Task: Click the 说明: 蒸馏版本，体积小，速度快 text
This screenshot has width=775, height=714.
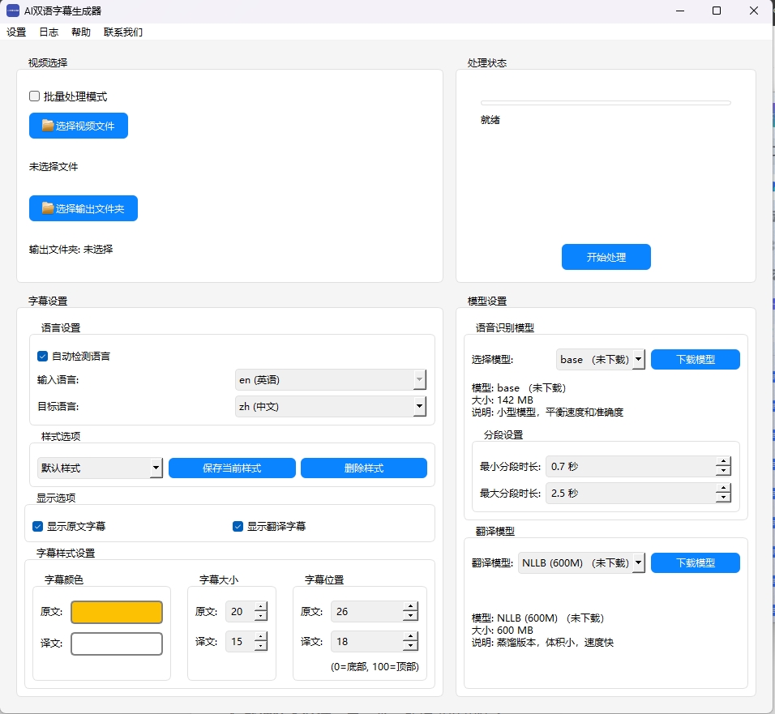Action: point(542,642)
